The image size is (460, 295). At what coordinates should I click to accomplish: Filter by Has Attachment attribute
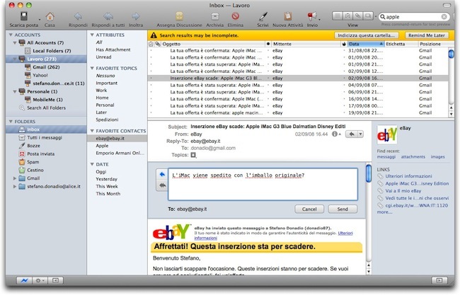(113, 50)
